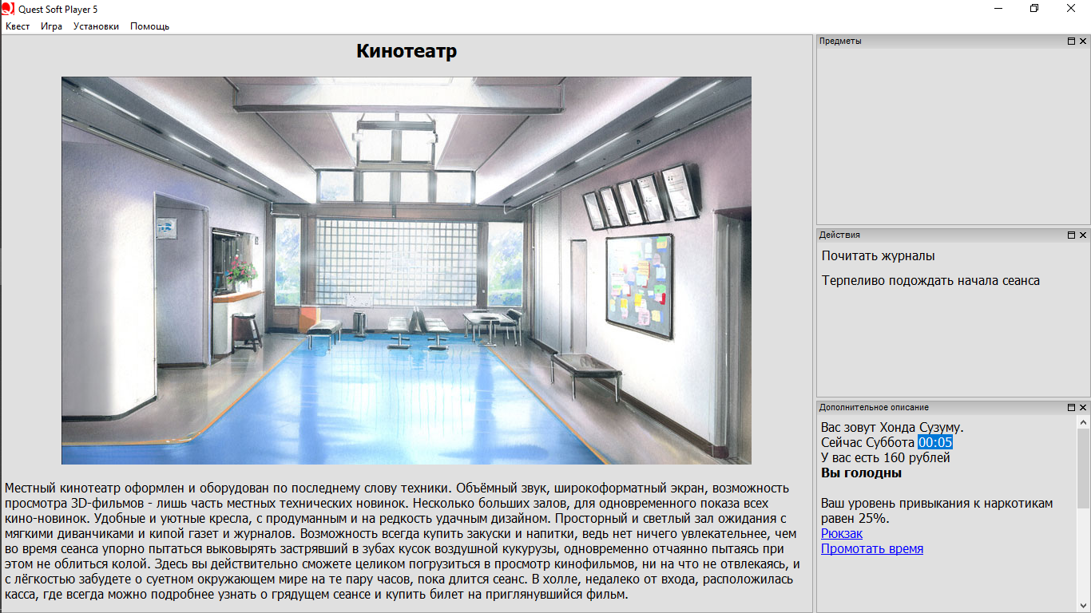Undock the Дополнительное описание panel
Image resolution: width=1091 pixels, height=613 pixels.
click(x=1072, y=407)
